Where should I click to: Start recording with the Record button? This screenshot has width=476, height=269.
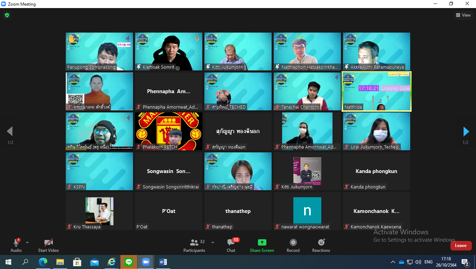coord(293,245)
